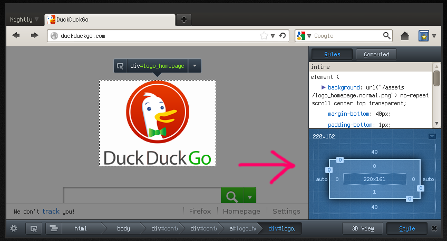Toggle the element picker inspect button
Viewport: 447px width, 241px height.
34,228
